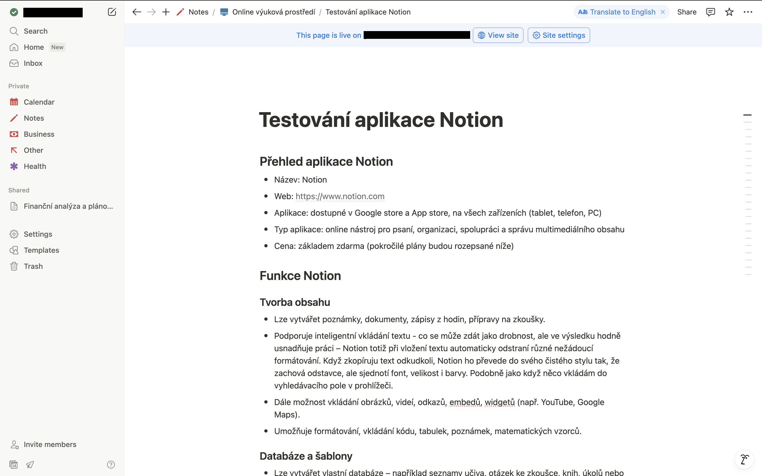Screen dimensions: 762x476
Task: Add page to favorites with the star icon
Action: tap(729, 12)
